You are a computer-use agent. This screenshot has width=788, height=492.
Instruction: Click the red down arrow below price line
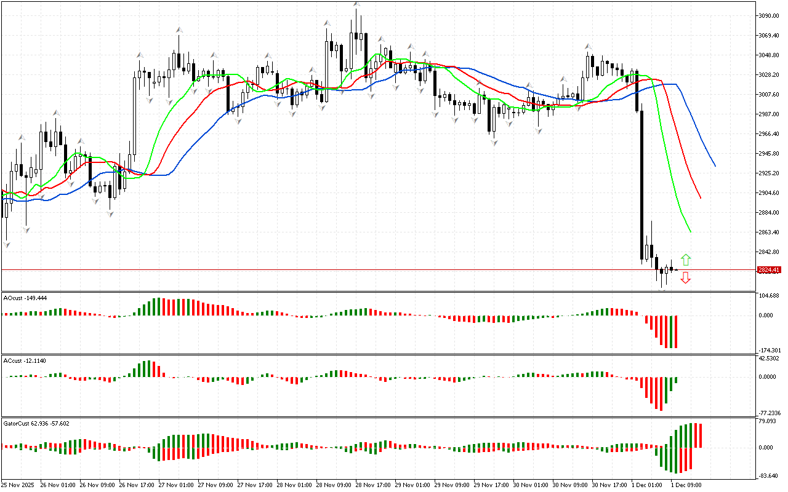point(685,278)
